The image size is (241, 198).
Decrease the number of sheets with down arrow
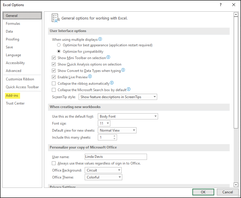coord(114,139)
